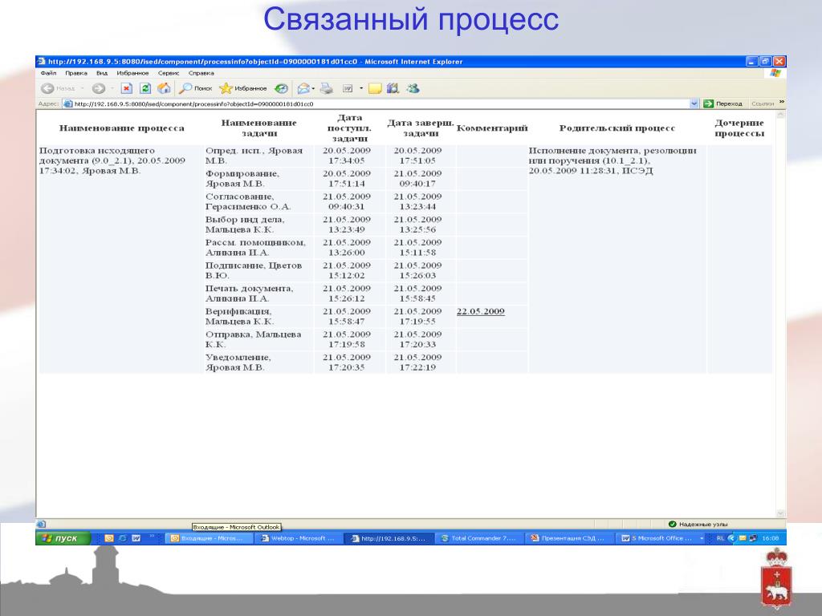Image resolution: width=822 pixels, height=616 pixels.
Task: Click the Forward arrow button
Action: point(98,88)
